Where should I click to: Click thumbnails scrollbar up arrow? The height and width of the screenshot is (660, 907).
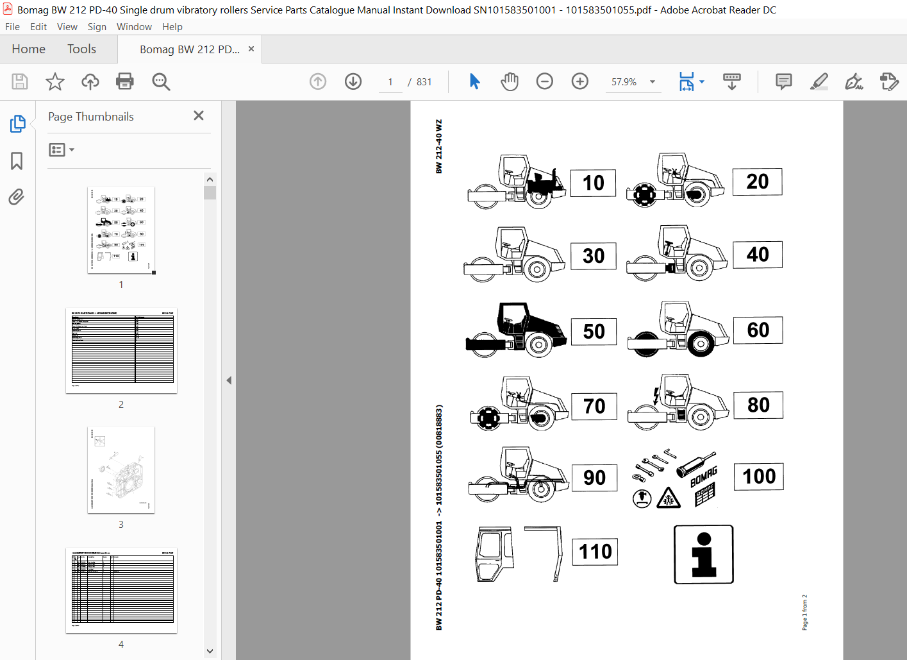[210, 180]
